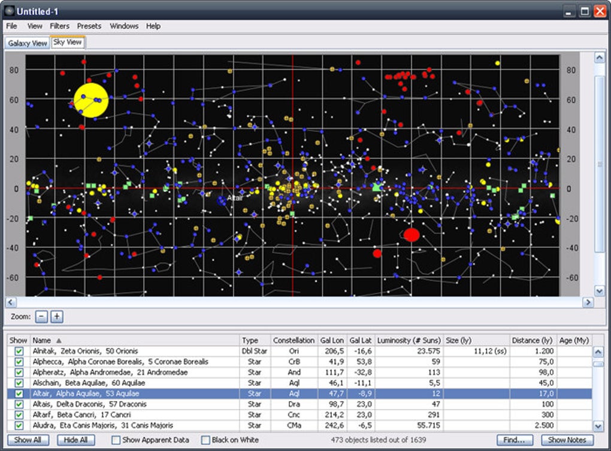This screenshot has height=451, width=611.
Task: Open the Filters menu
Action: pyautogui.click(x=59, y=26)
